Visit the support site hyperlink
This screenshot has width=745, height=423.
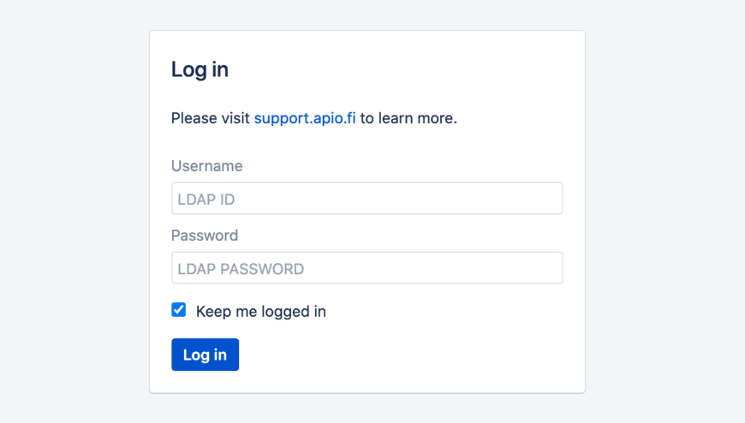tap(305, 118)
